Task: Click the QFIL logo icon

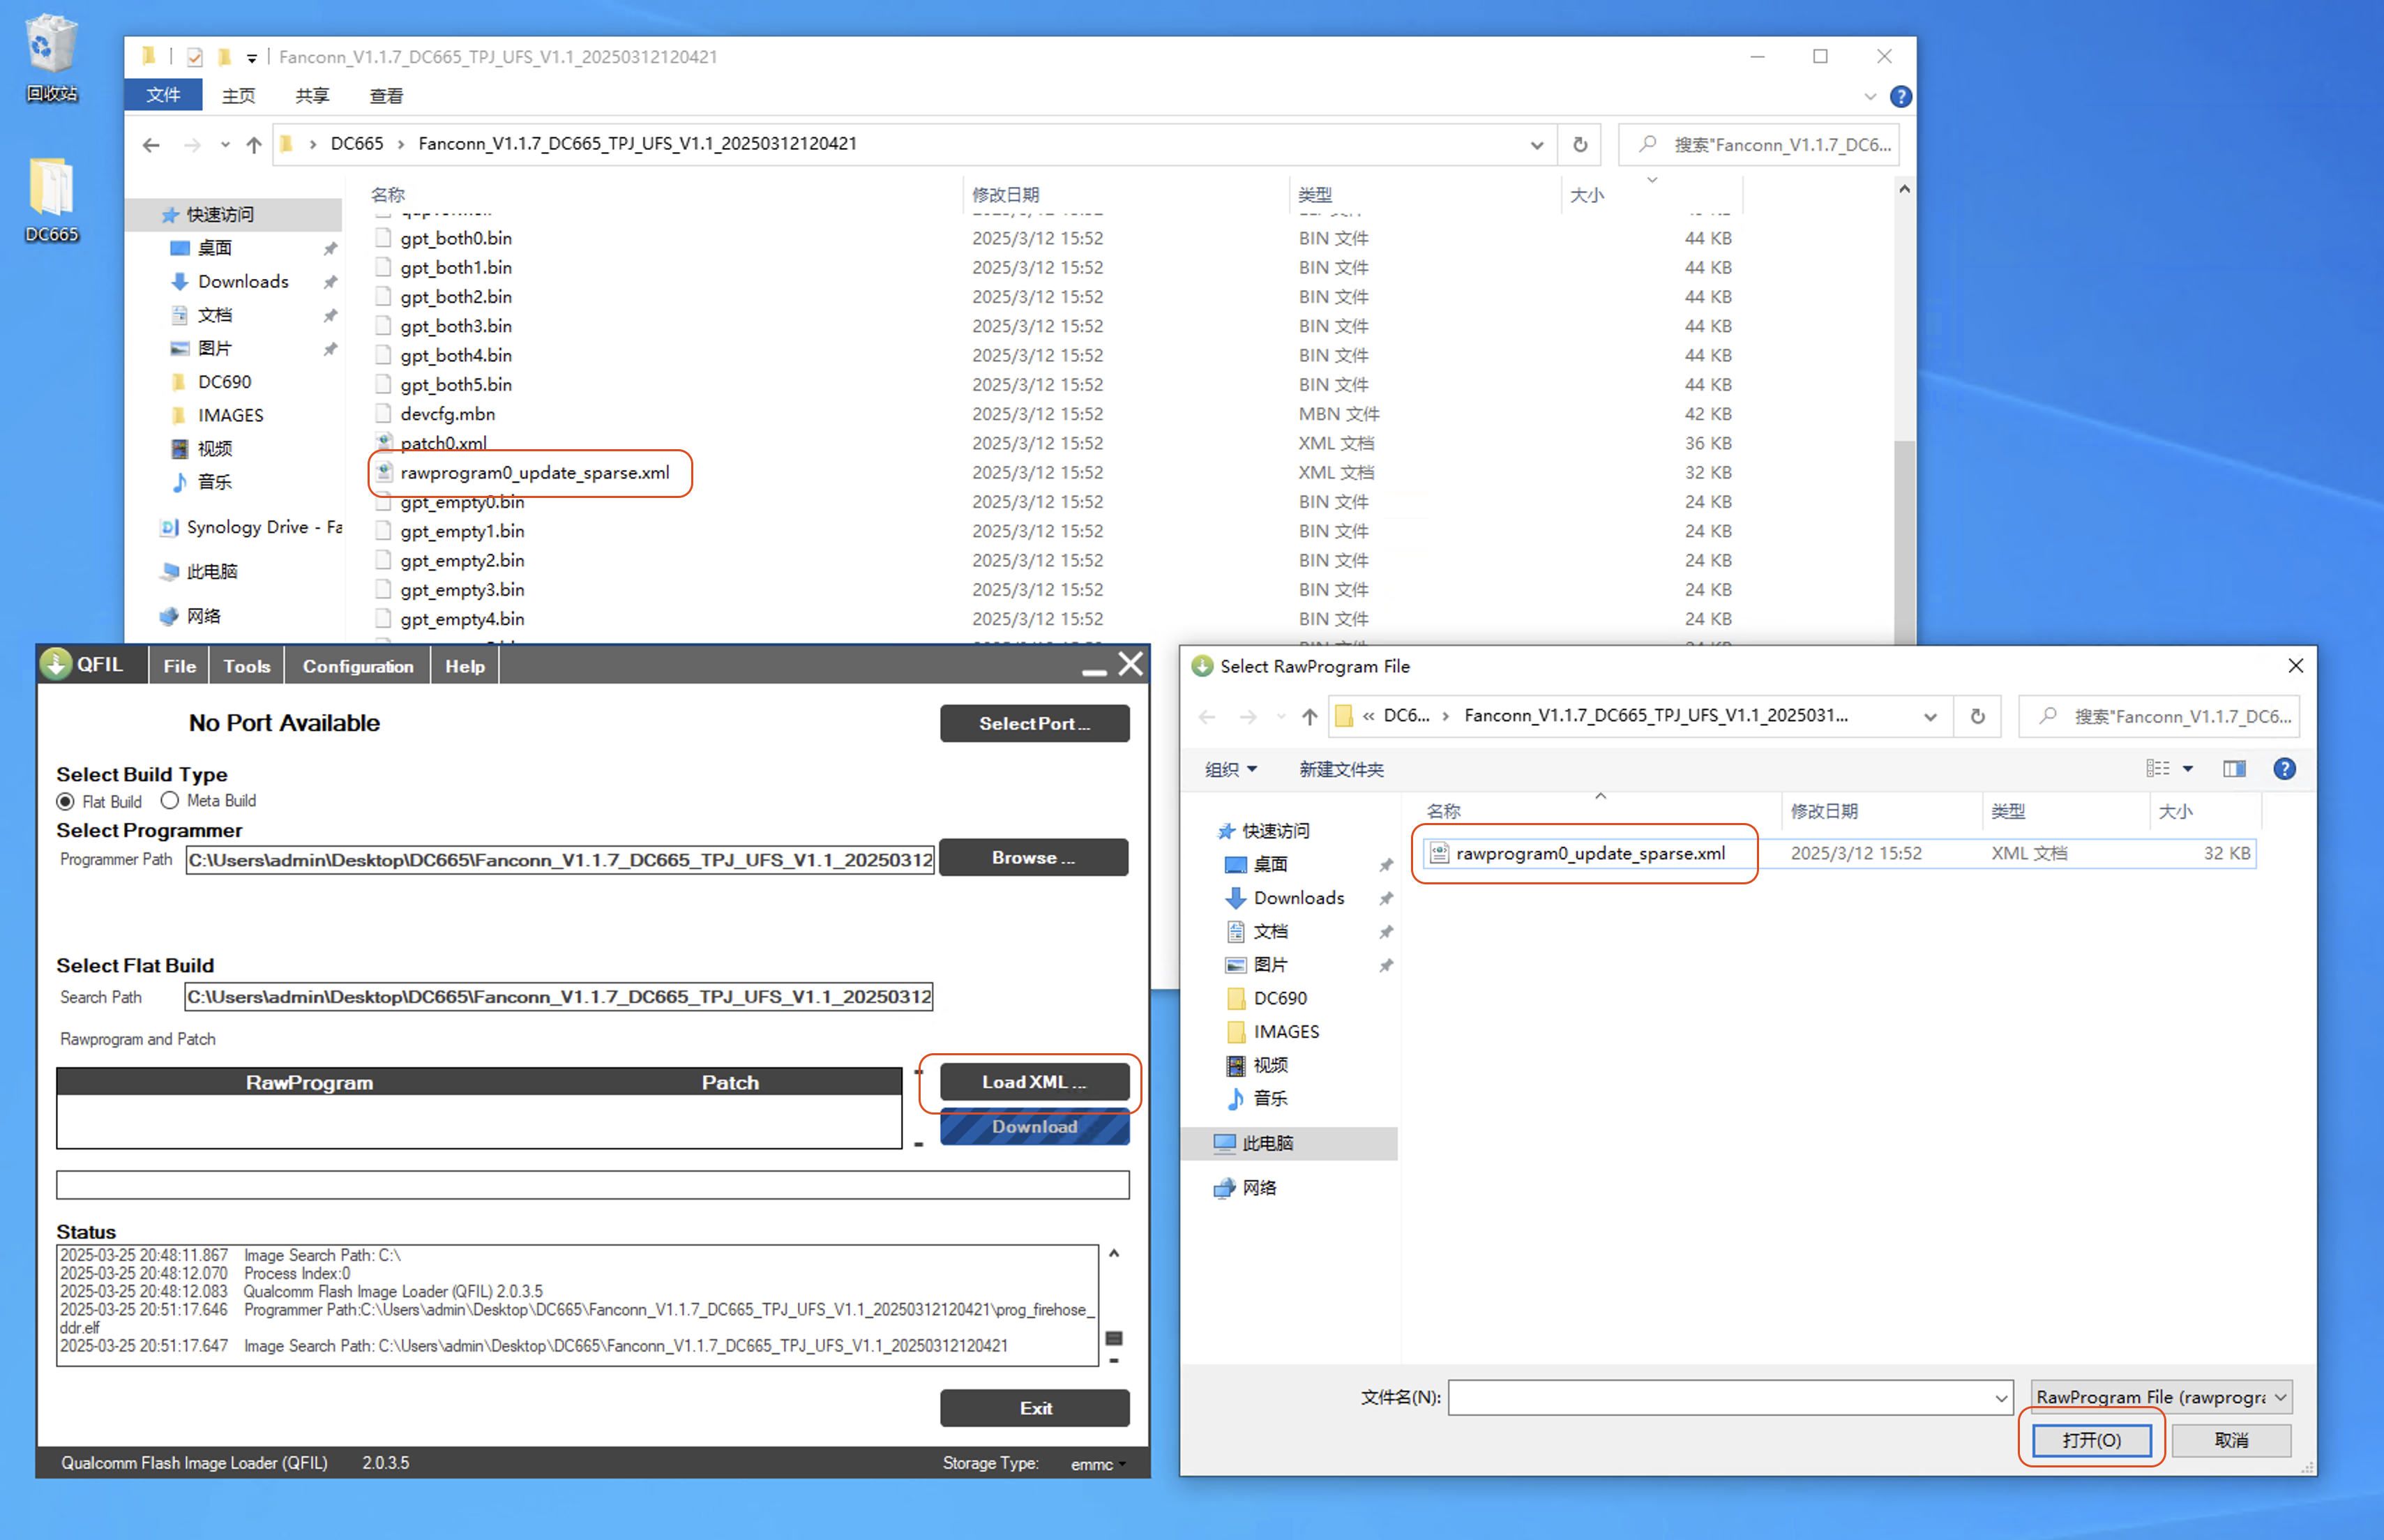Action: (56, 665)
